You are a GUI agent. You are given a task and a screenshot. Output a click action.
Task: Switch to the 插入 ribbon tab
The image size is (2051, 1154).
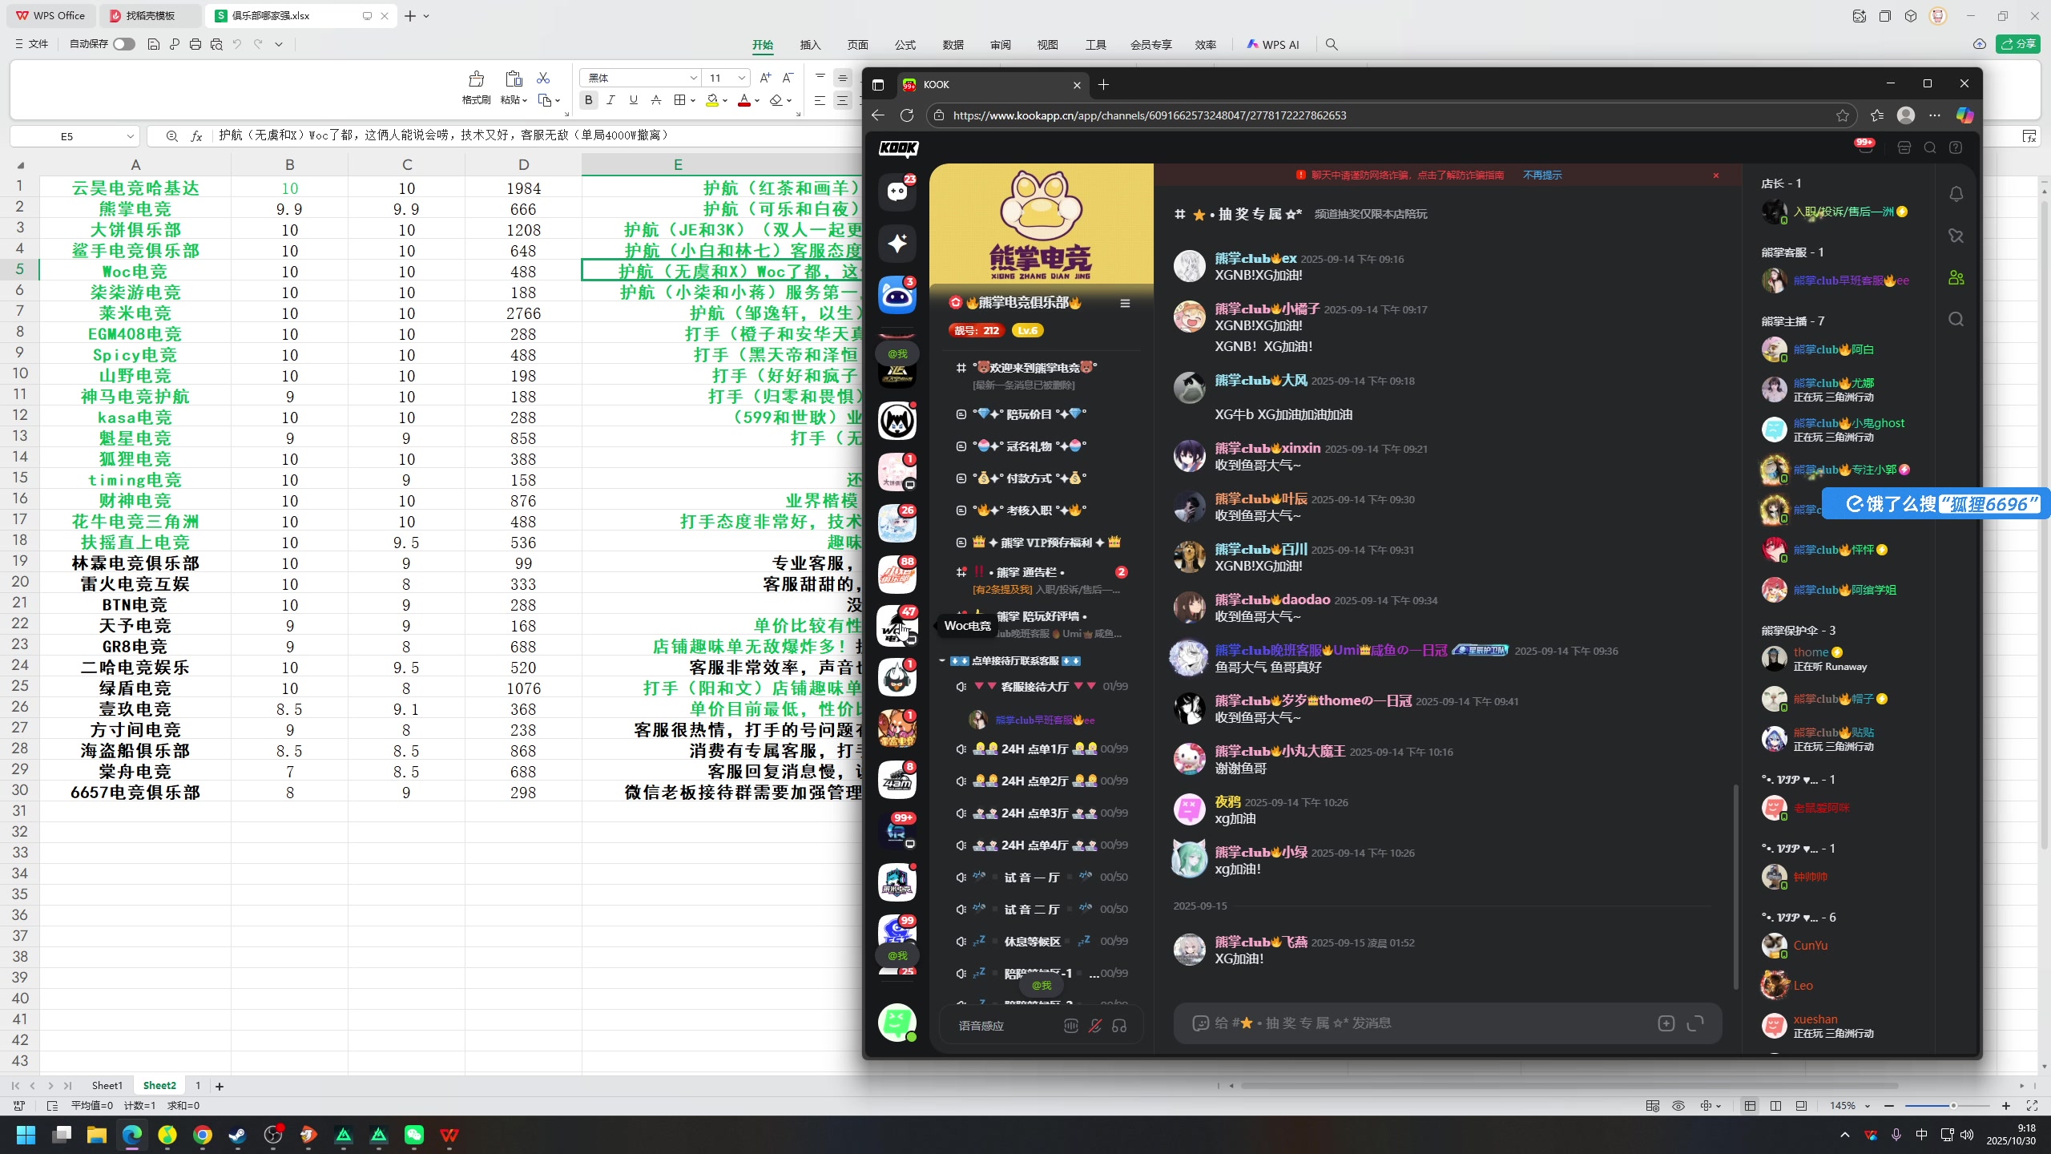[810, 45]
